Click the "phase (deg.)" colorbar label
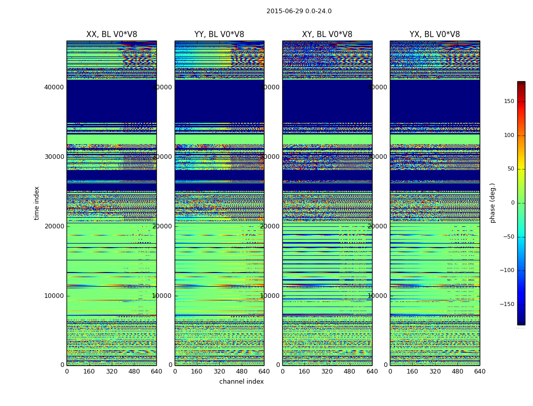Image resolution: width=533 pixels, height=406 pixels. [492, 203]
